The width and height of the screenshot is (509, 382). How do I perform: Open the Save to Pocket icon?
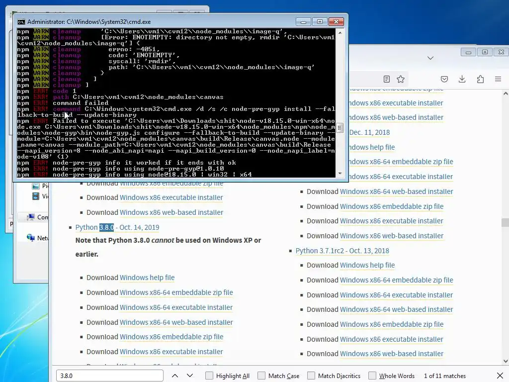[x=444, y=79]
